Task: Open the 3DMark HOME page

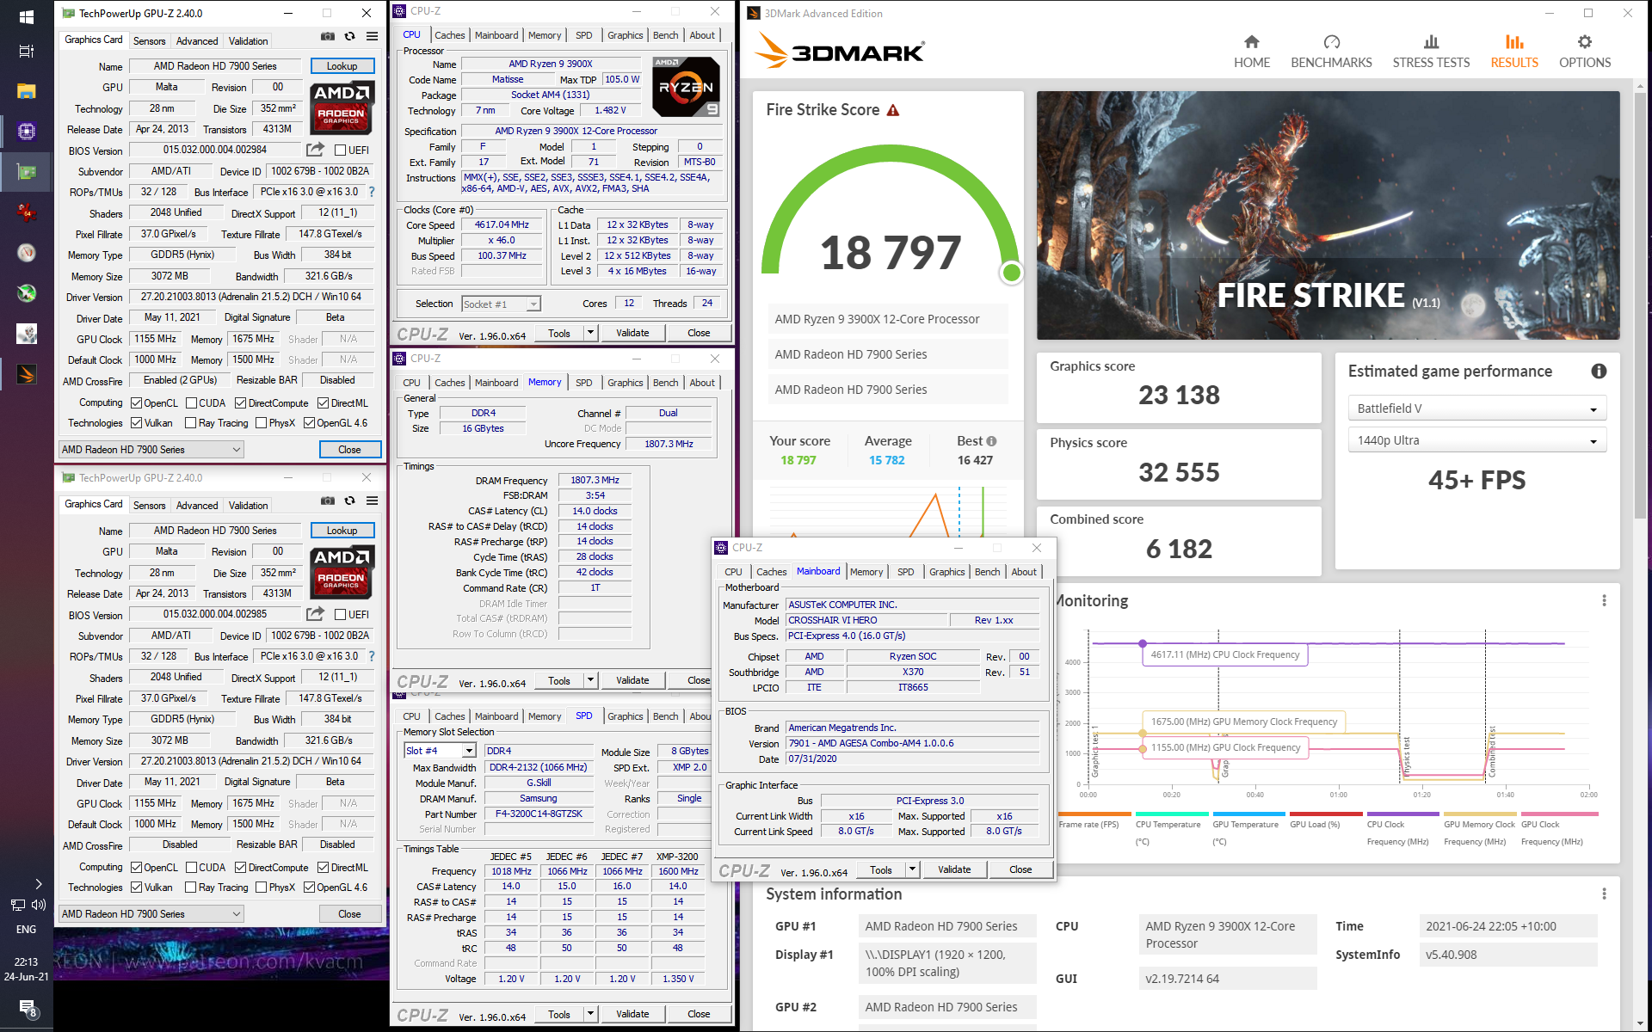Action: pyautogui.click(x=1251, y=52)
